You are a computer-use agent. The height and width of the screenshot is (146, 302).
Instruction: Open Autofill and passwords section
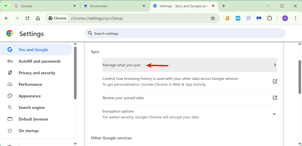[x=36, y=61]
